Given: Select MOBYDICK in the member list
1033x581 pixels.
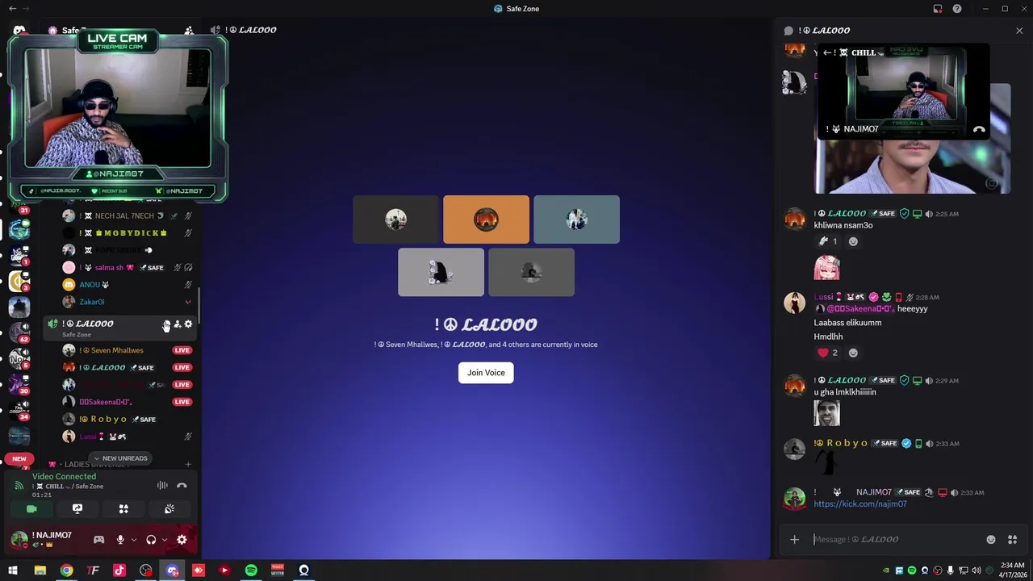Looking at the screenshot, I should (121, 233).
